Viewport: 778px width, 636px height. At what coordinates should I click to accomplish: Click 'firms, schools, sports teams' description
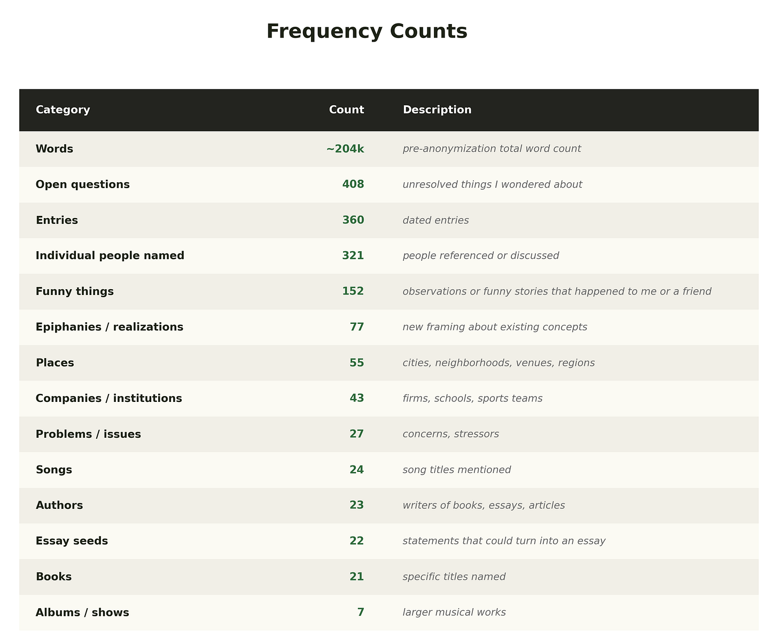click(x=473, y=399)
